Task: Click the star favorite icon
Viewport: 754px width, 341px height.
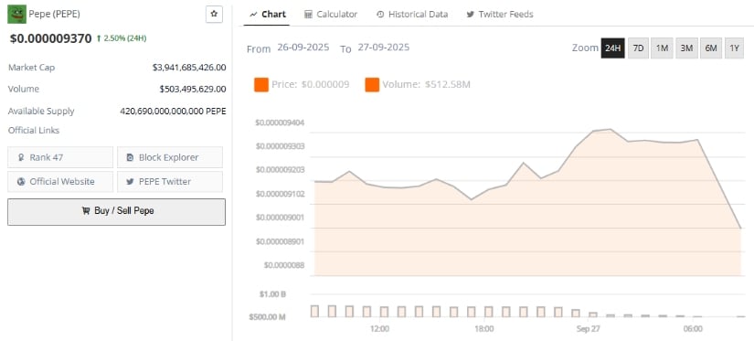Action: [214, 15]
